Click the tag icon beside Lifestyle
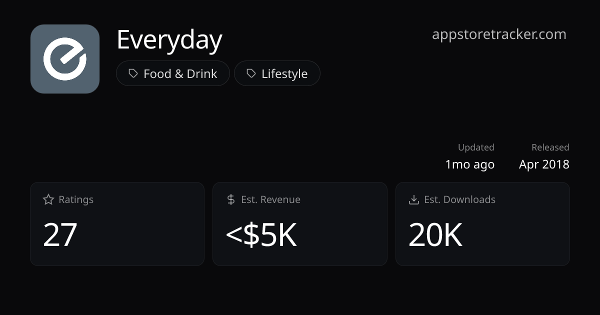Screen dimensions: 600x315 251,73
